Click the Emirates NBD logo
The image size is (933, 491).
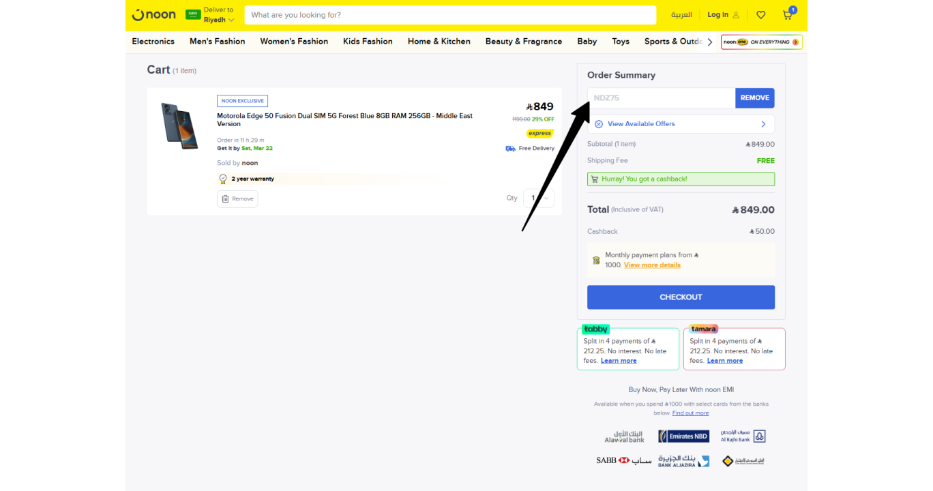tap(683, 436)
